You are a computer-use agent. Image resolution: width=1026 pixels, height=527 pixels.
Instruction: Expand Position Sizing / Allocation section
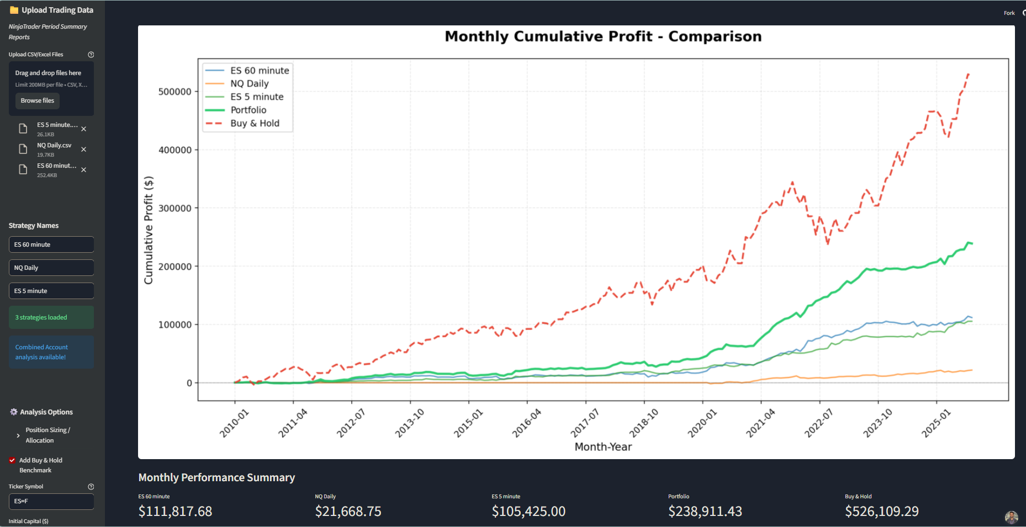tap(18, 435)
